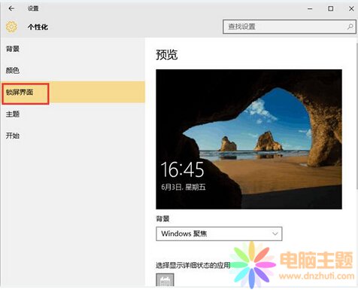Viewport: 358px width, 293px height.
Task: Click the search magnifier icon
Action: pos(350,26)
